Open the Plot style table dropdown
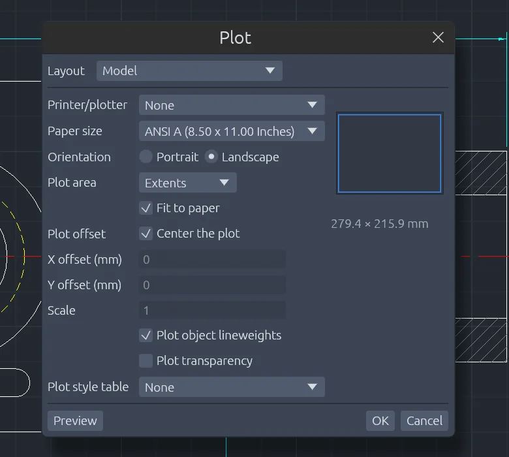The image size is (509, 457). [232, 387]
